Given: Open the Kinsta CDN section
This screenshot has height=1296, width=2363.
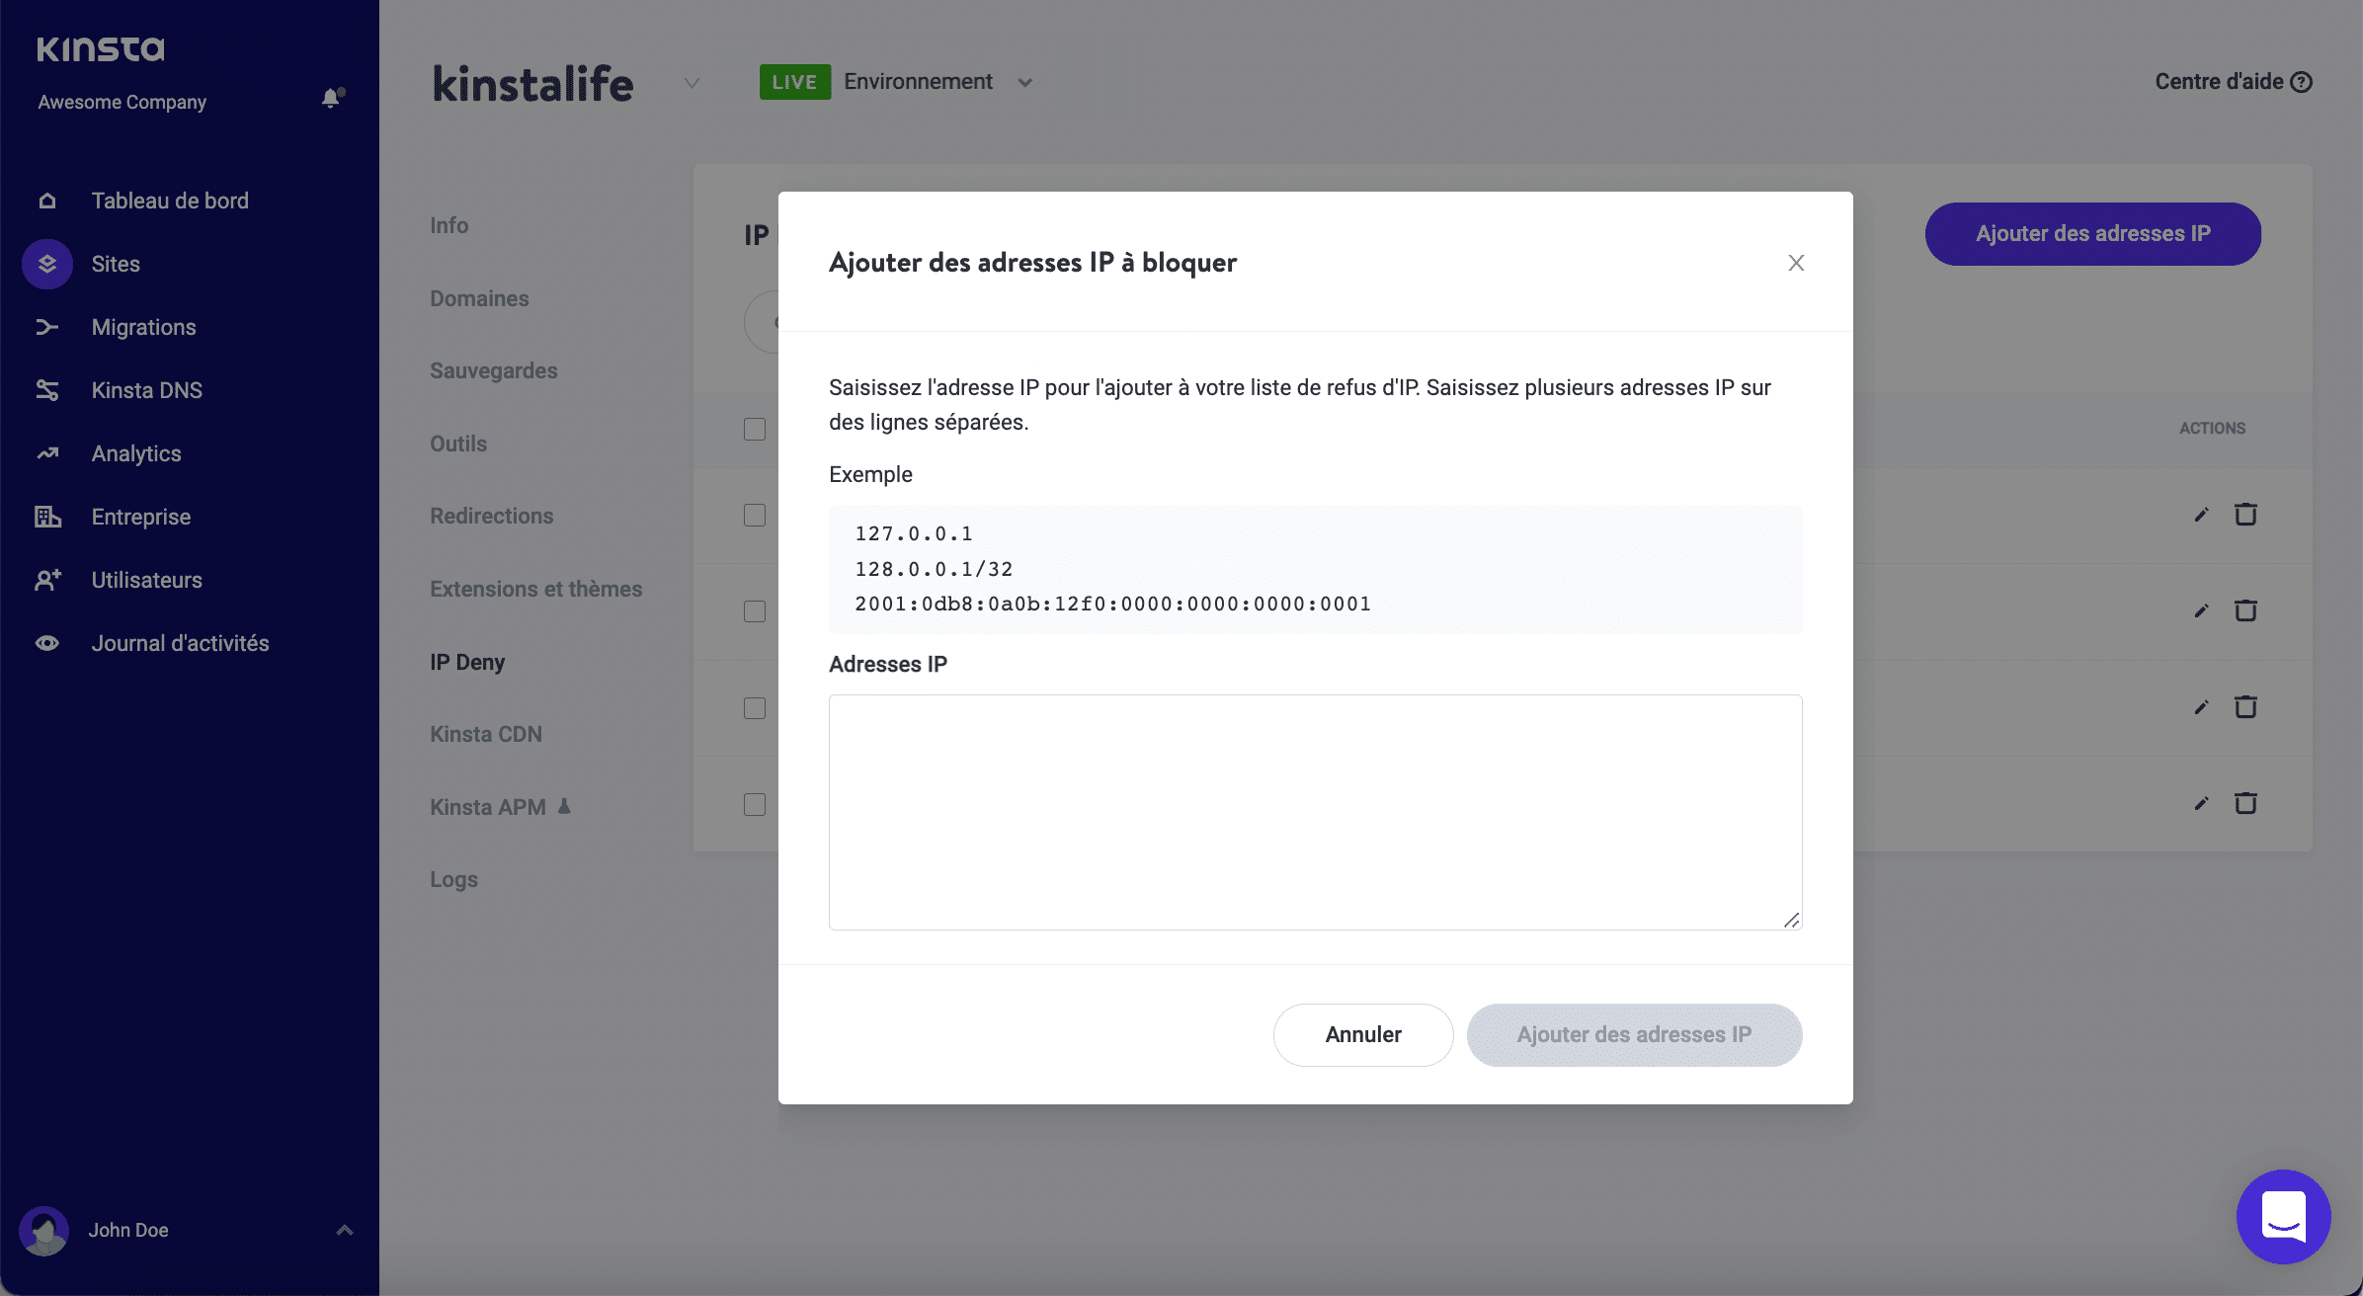Looking at the screenshot, I should tap(485, 733).
